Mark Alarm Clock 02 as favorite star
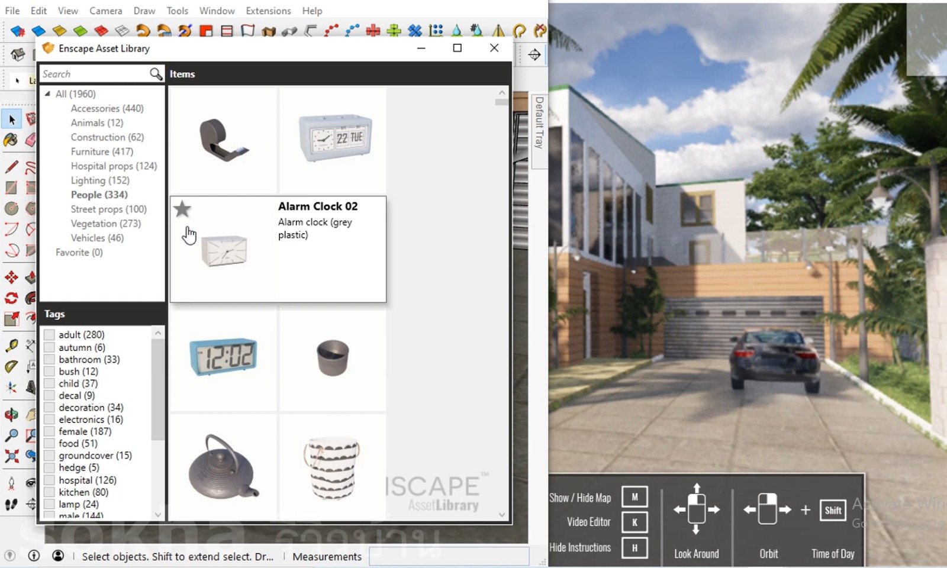The width and height of the screenshot is (947, 568). pyautogui.click(x=182, y=208)
